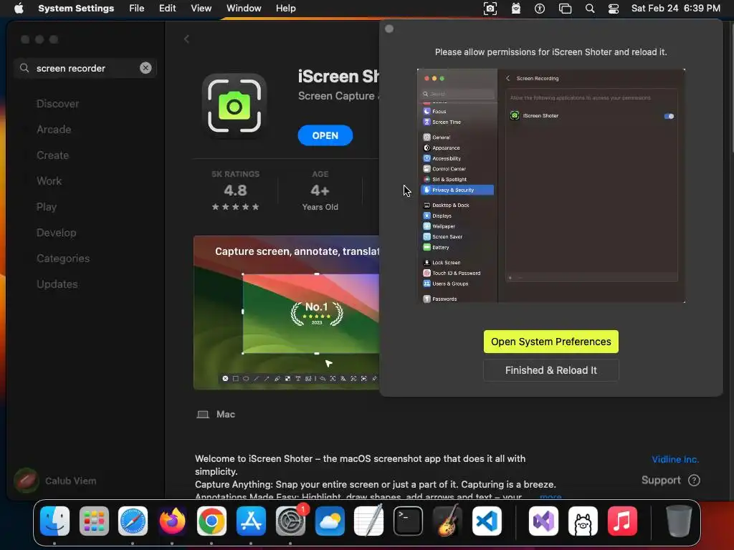This screenshot has height=550, width=734.
Task: Clear the screen recorder search text
Action: point(146,68)
